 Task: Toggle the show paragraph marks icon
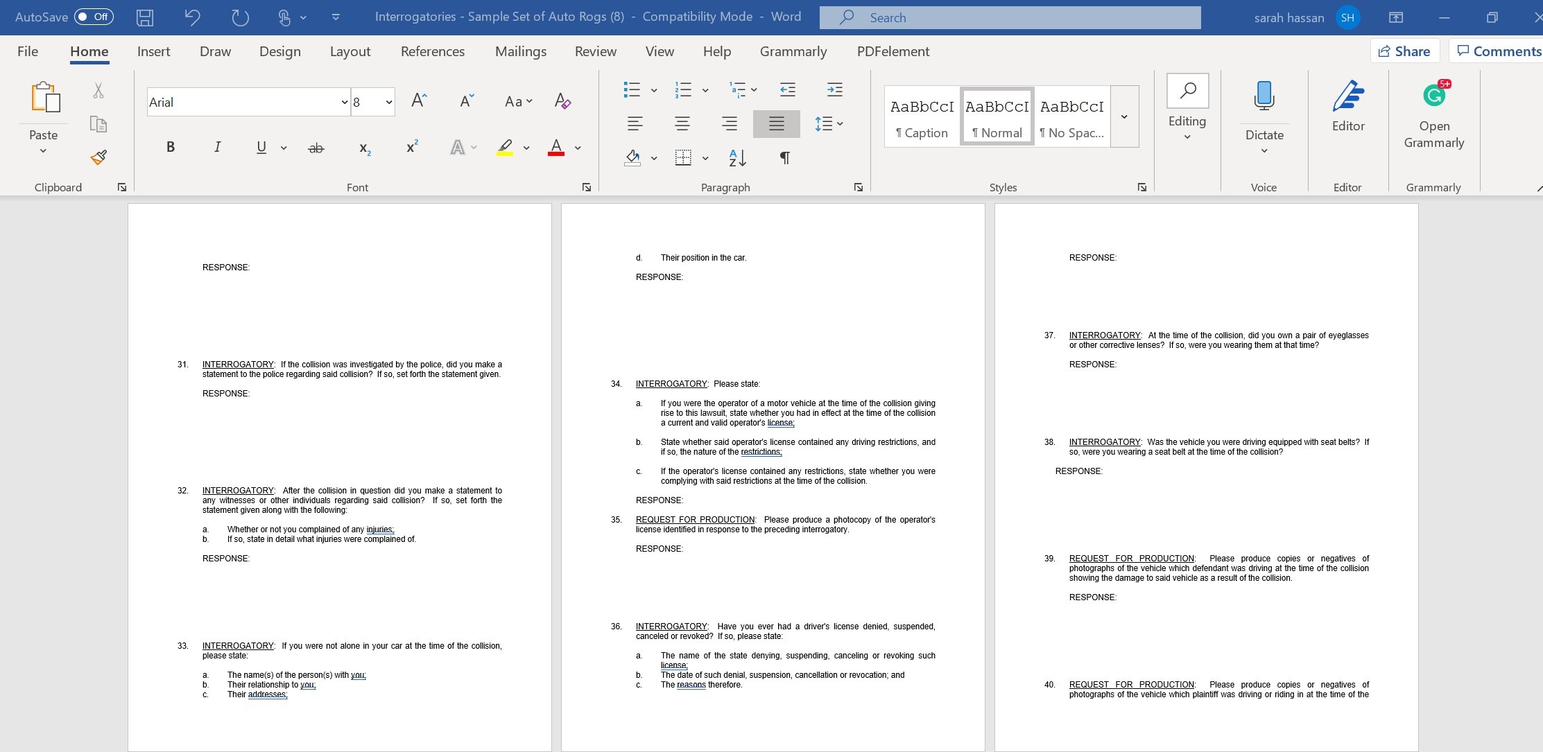click(x=784, y=157)
